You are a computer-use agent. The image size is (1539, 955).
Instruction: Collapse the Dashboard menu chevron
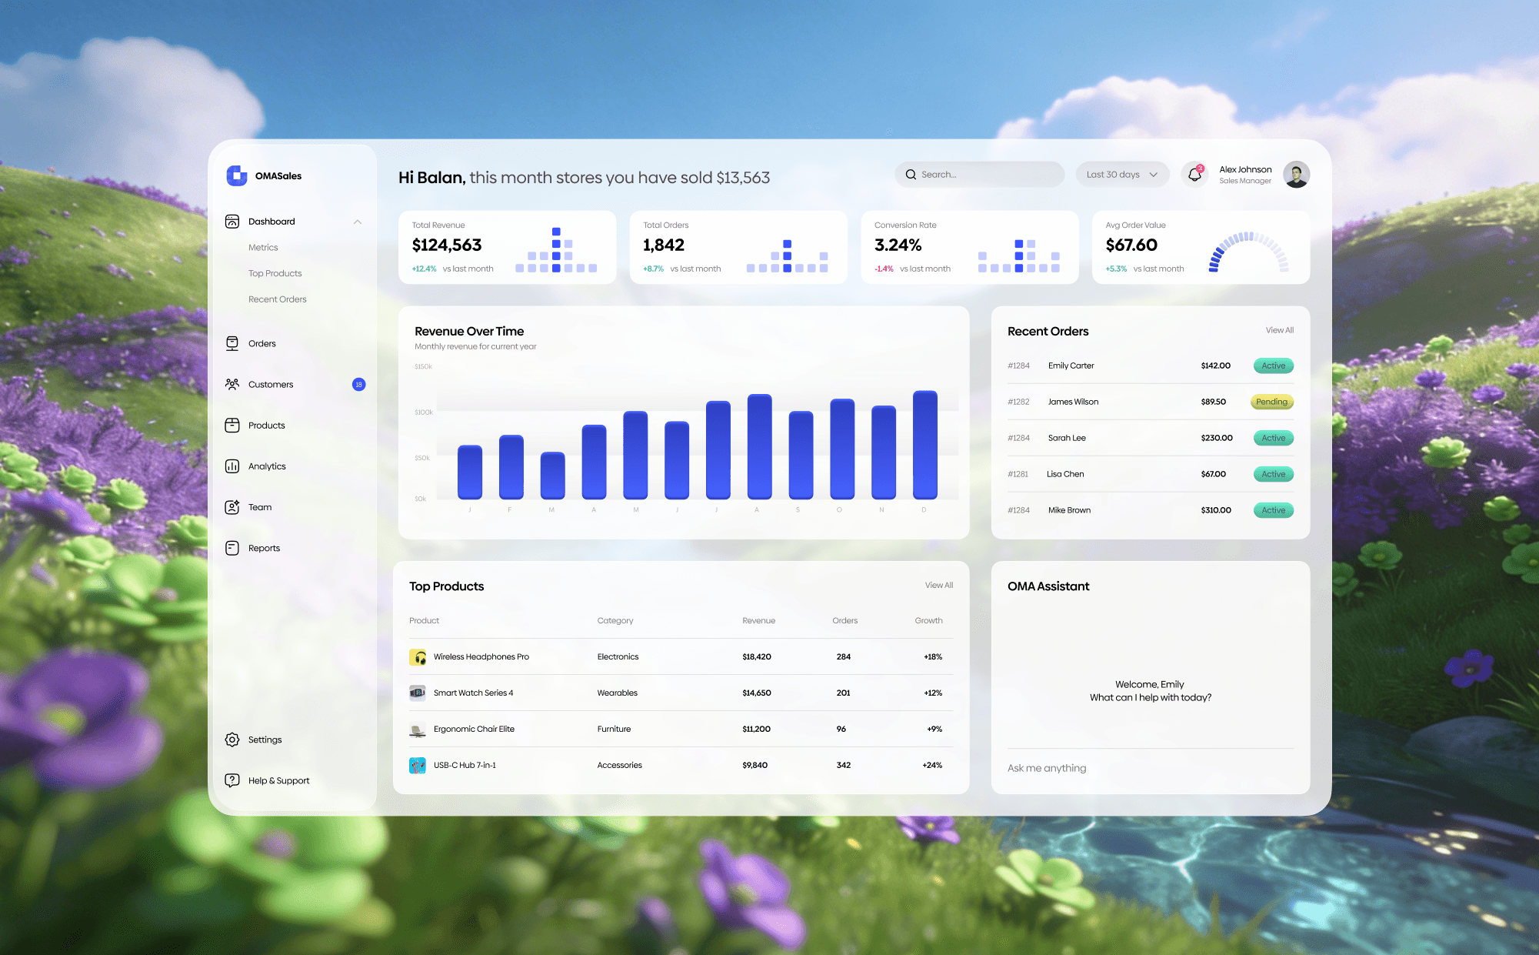(x=358, y=222)
